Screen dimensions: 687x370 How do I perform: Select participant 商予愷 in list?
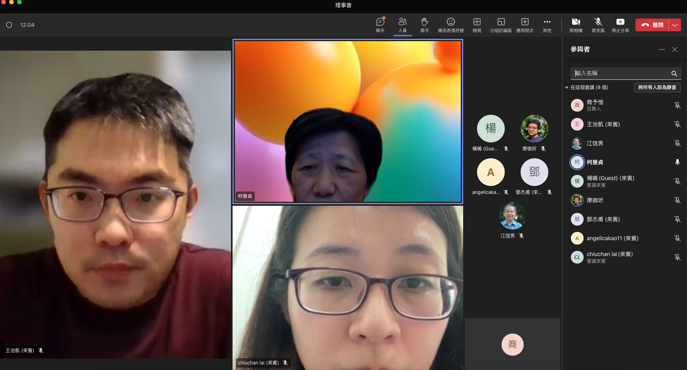625,105
